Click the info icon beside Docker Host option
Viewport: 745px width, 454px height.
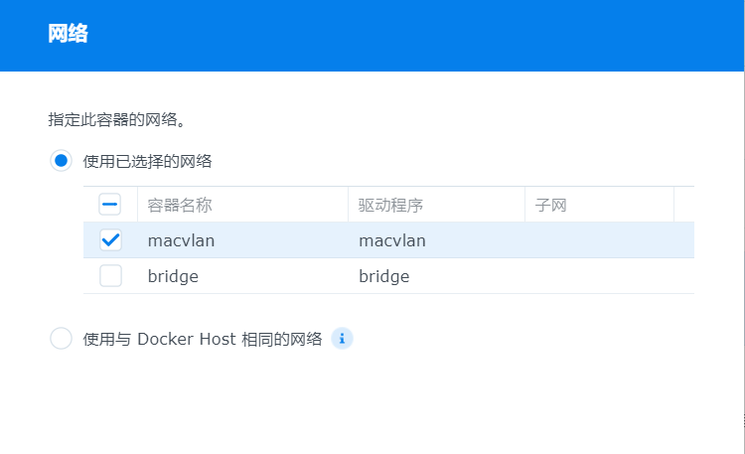point(342,339)
